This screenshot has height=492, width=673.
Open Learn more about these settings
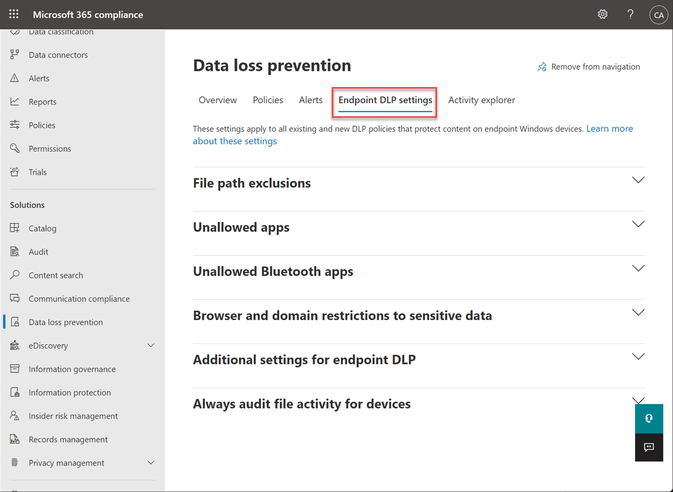pyautogui.click(x=609, y=128)
